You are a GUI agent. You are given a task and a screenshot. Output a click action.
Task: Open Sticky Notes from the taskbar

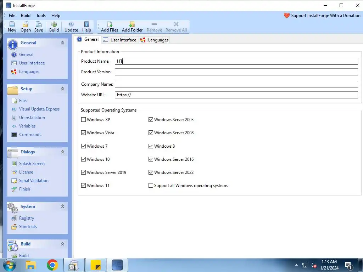(96, 265)
